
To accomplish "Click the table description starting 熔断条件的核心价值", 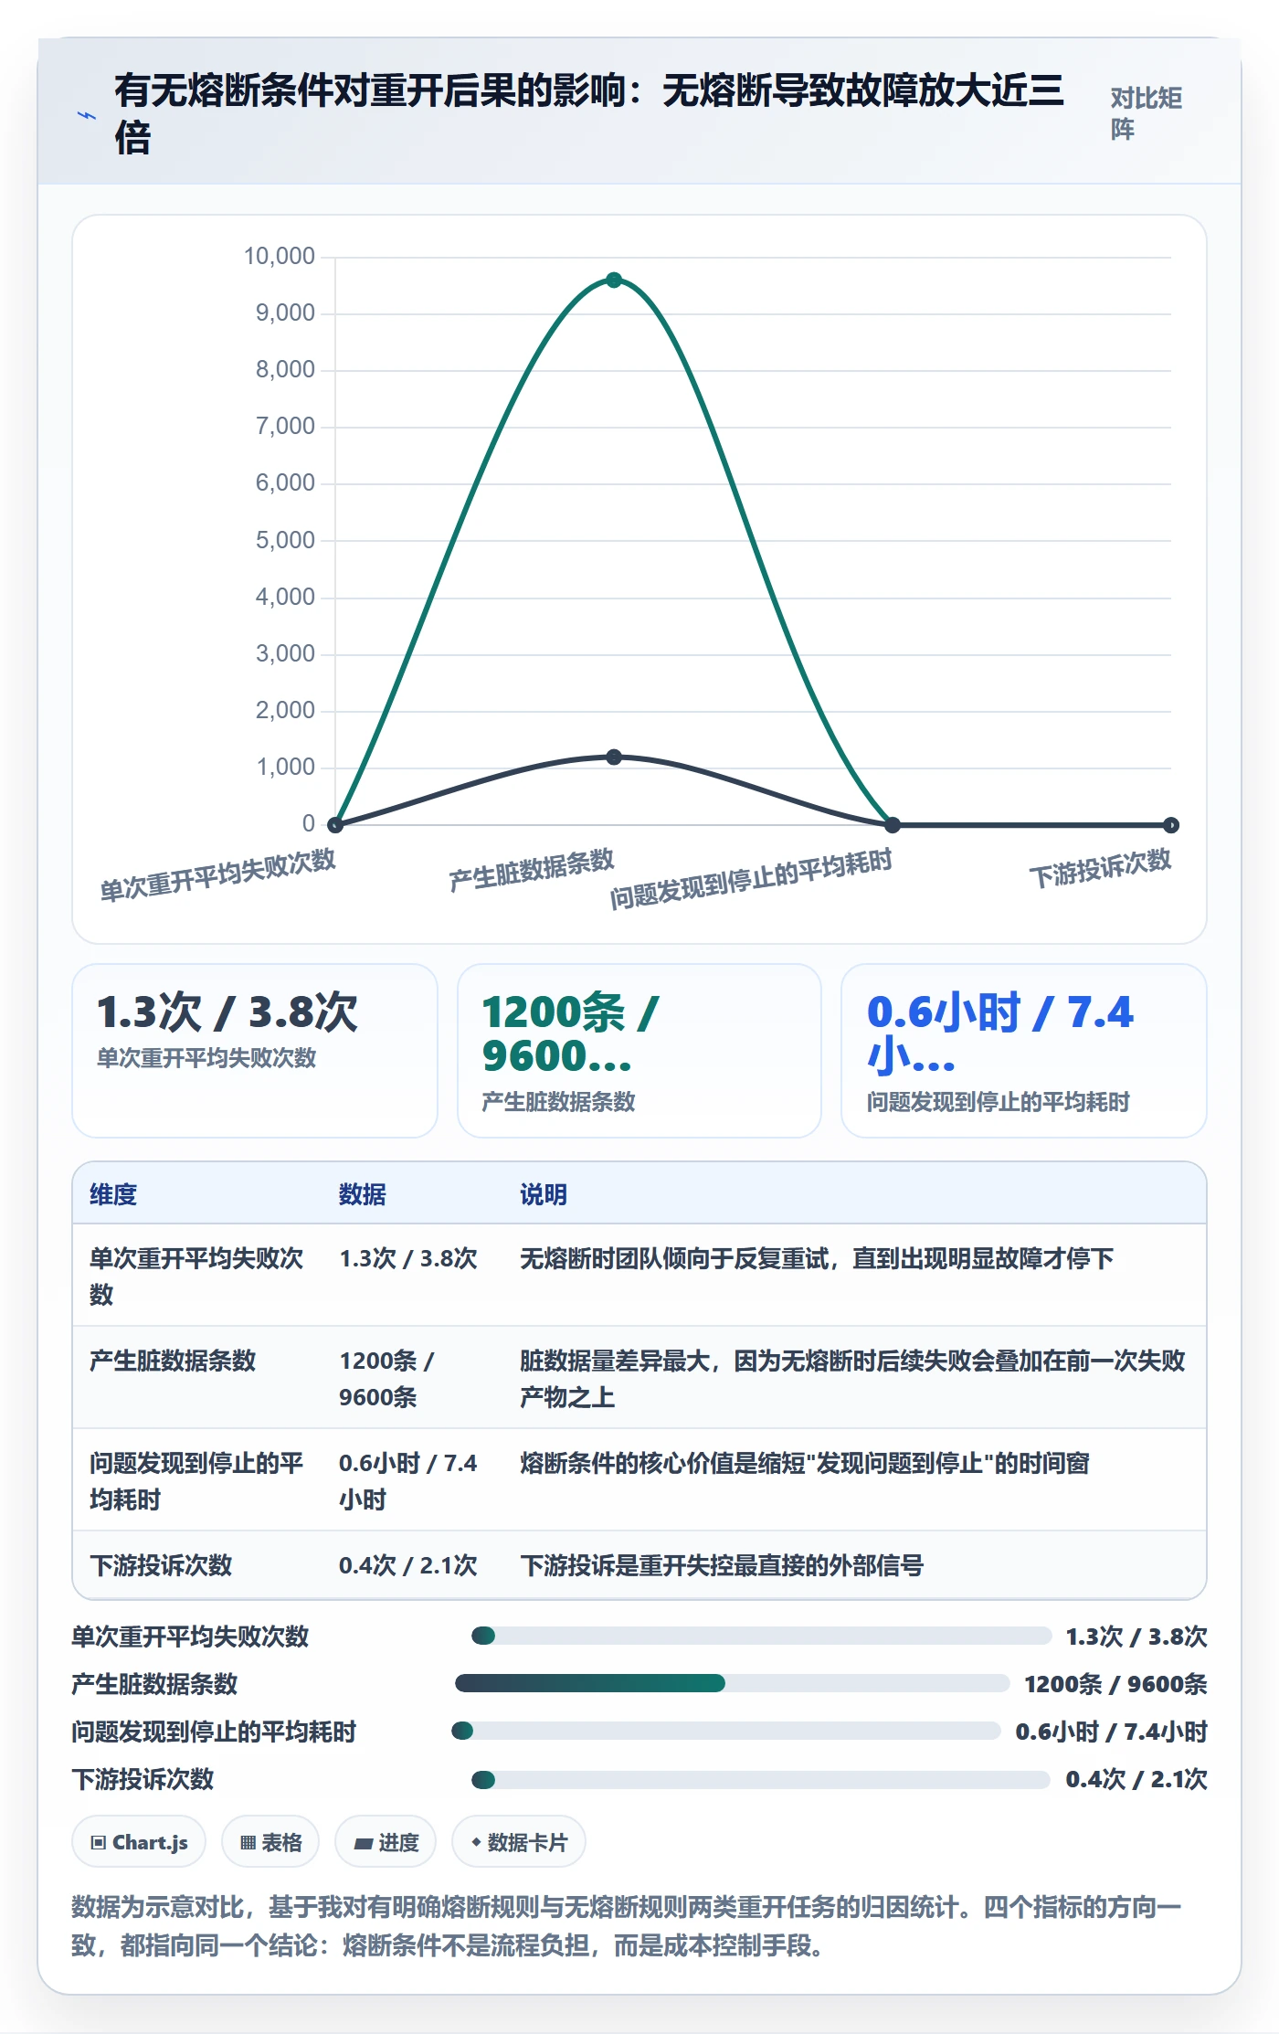I will [x=805, y=1463].
